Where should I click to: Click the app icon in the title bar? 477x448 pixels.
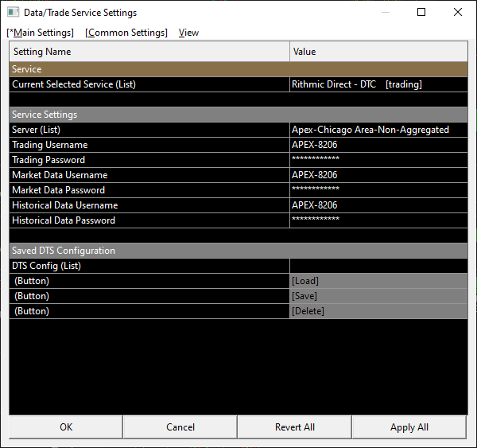pyautogui.click(x=14, y=13)
